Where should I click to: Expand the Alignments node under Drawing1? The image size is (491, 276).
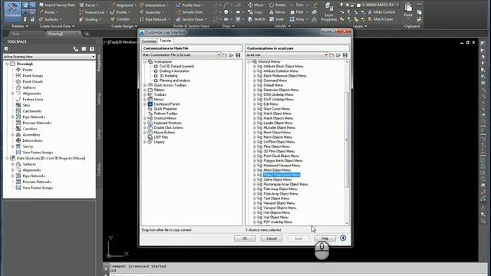point(13,94)
